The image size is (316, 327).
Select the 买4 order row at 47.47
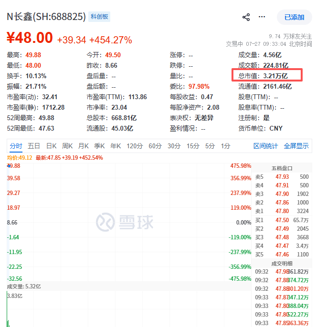(282, 246)
